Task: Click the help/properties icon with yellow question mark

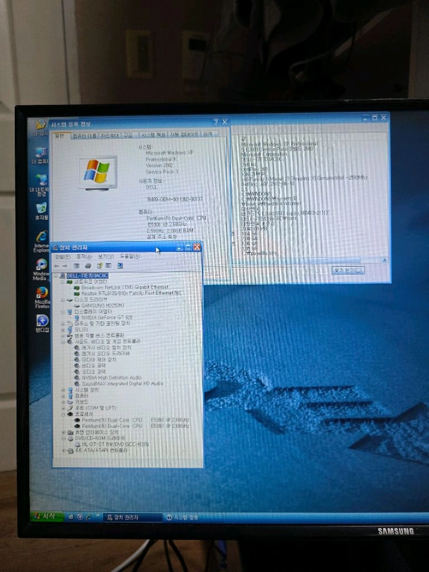Action: pos(99,265)
